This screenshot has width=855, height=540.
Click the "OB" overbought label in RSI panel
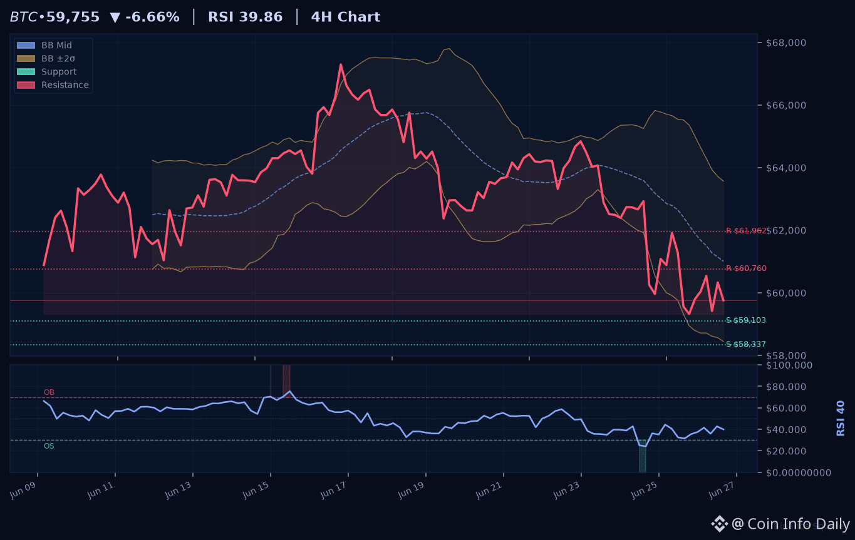[x=49, y=392]
